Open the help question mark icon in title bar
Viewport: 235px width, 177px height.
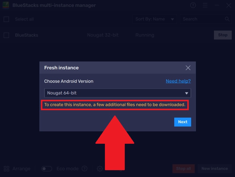[x=193, y=5]
